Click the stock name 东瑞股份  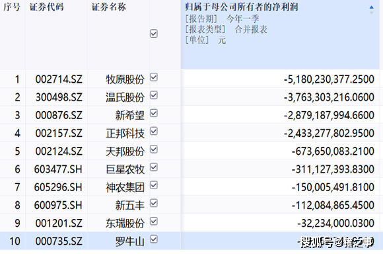[125, 224]
